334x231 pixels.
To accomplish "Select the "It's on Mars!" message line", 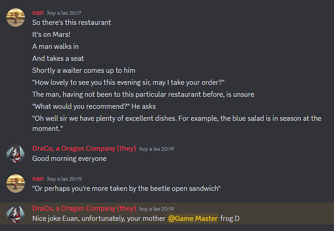I will point(51,34).
